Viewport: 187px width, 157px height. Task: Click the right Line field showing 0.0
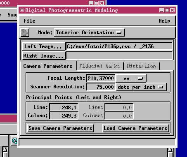tap(119, 107)
